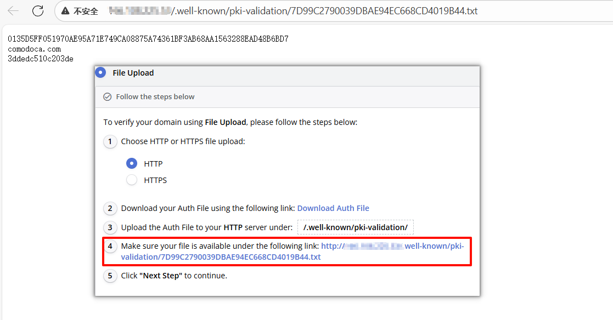
Task: Click the not-secure warning triangle icon
Action: click(66, 11)
